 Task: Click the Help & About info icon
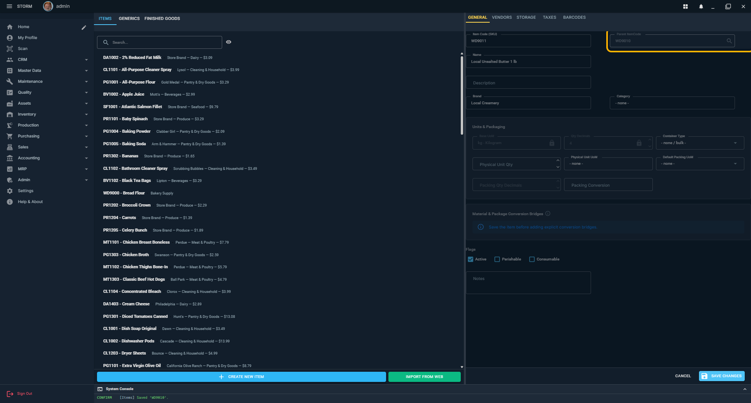(x=10, y=202)
